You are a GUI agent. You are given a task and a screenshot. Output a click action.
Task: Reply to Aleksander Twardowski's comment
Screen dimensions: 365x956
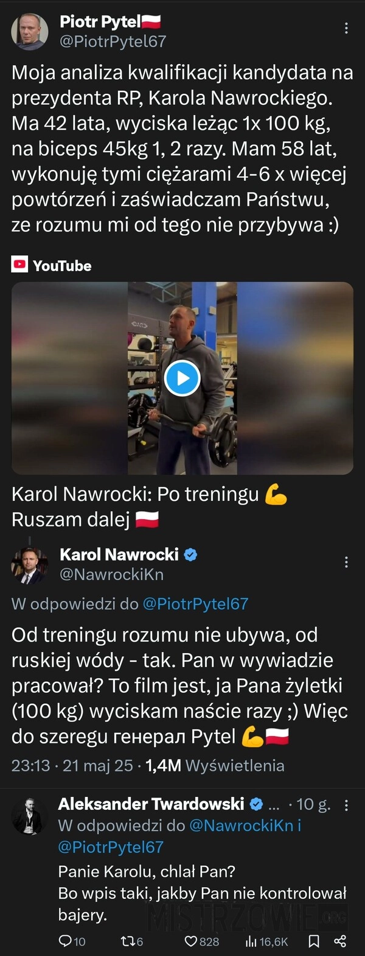pos(72,941)
